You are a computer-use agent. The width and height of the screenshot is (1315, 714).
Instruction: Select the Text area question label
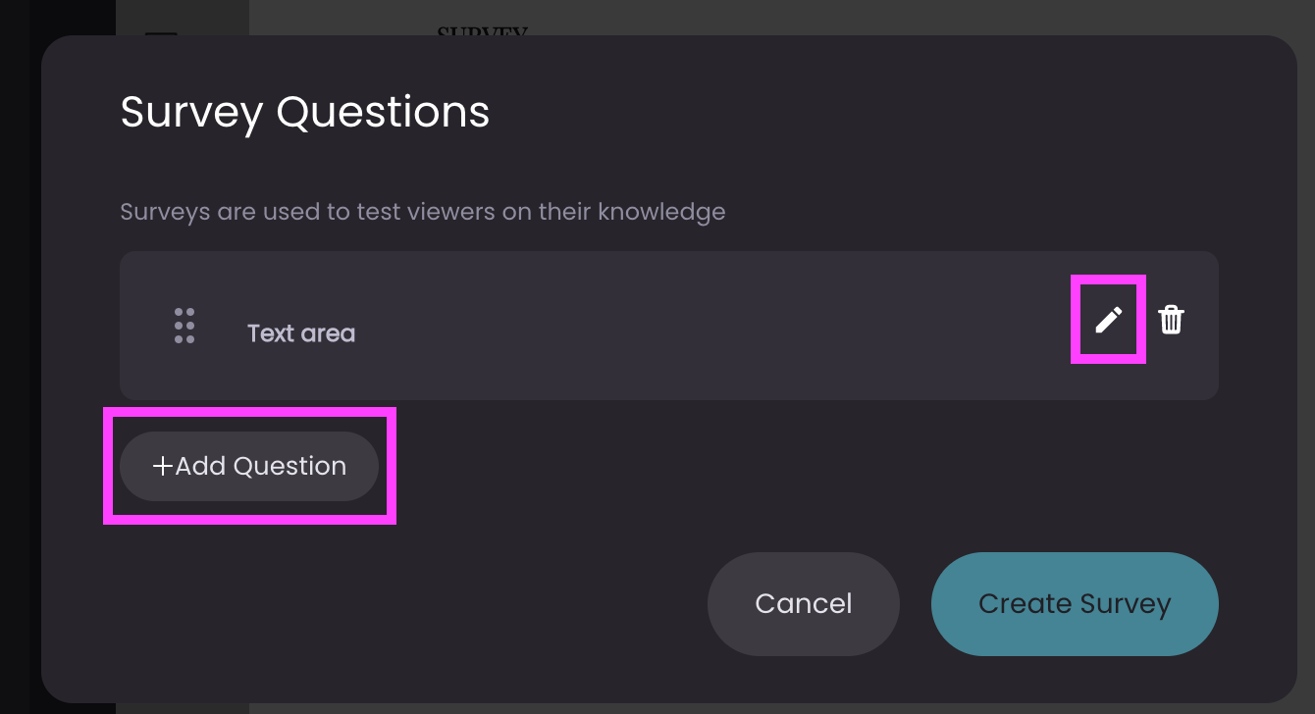point(301,333)
